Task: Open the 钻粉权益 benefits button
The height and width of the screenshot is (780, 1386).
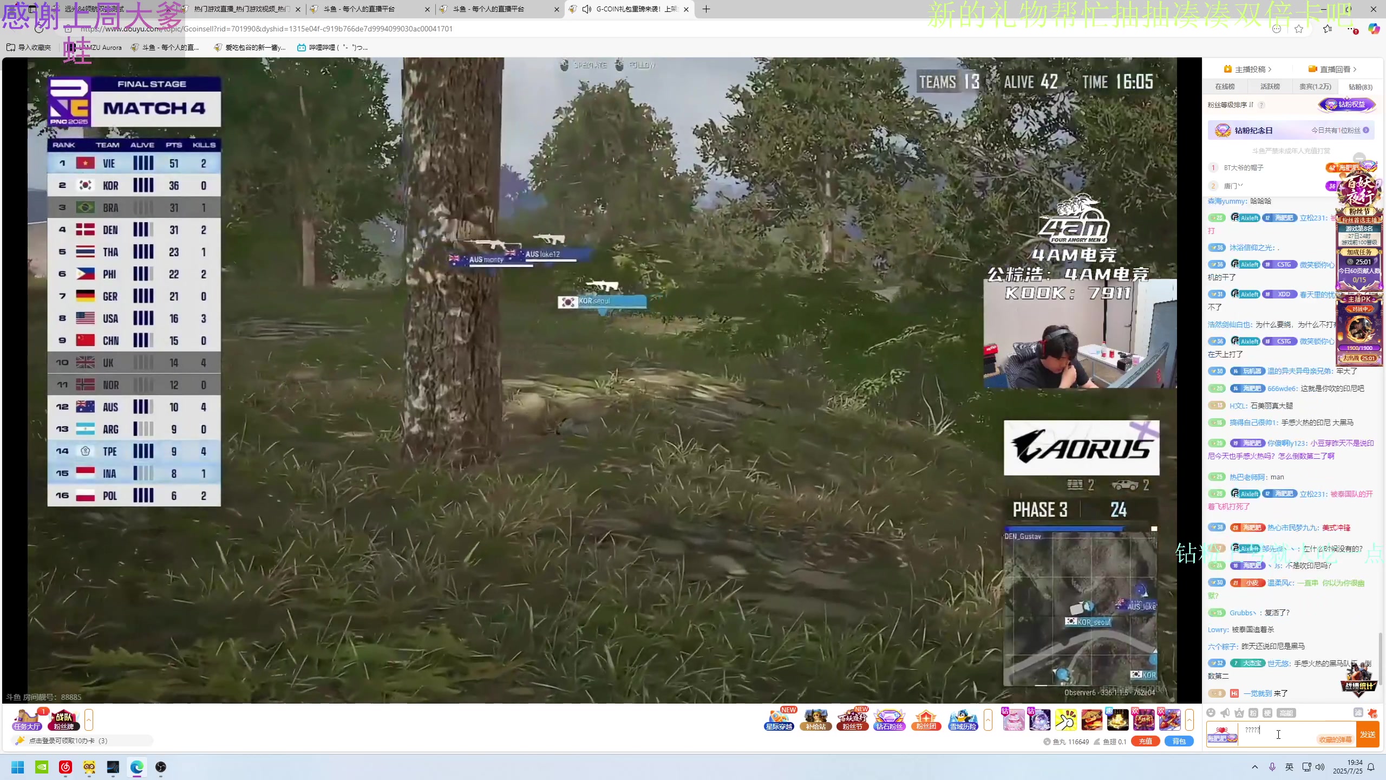Action: [1346, 105]
